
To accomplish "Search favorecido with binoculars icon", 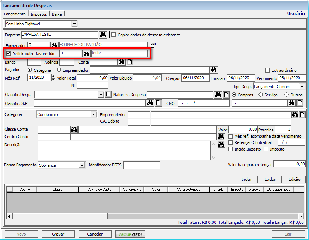I will point(86,53).
